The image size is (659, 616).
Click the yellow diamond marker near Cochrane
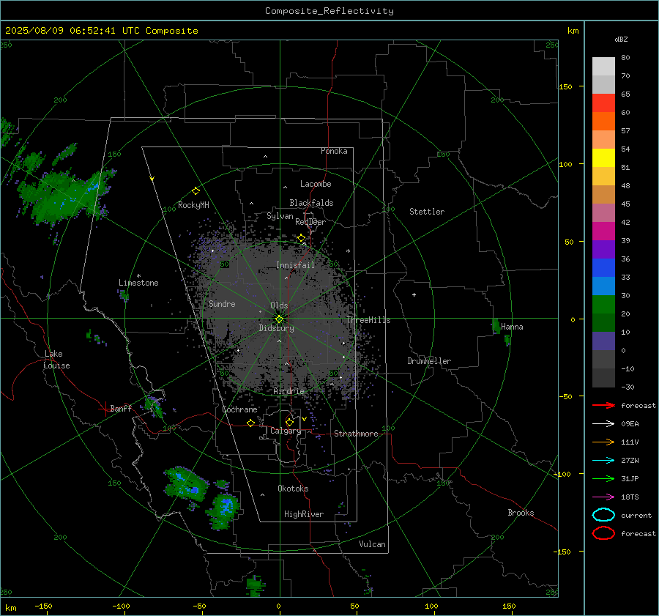pos(251,423)
